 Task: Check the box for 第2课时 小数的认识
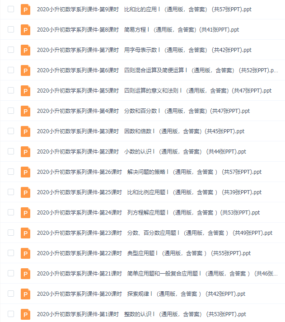pyautogui.click(x=11, y=151)
